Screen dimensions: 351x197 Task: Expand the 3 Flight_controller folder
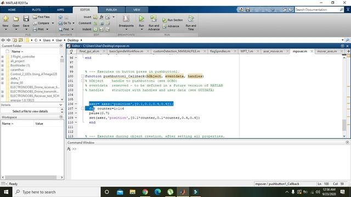[x=2, y=57]
